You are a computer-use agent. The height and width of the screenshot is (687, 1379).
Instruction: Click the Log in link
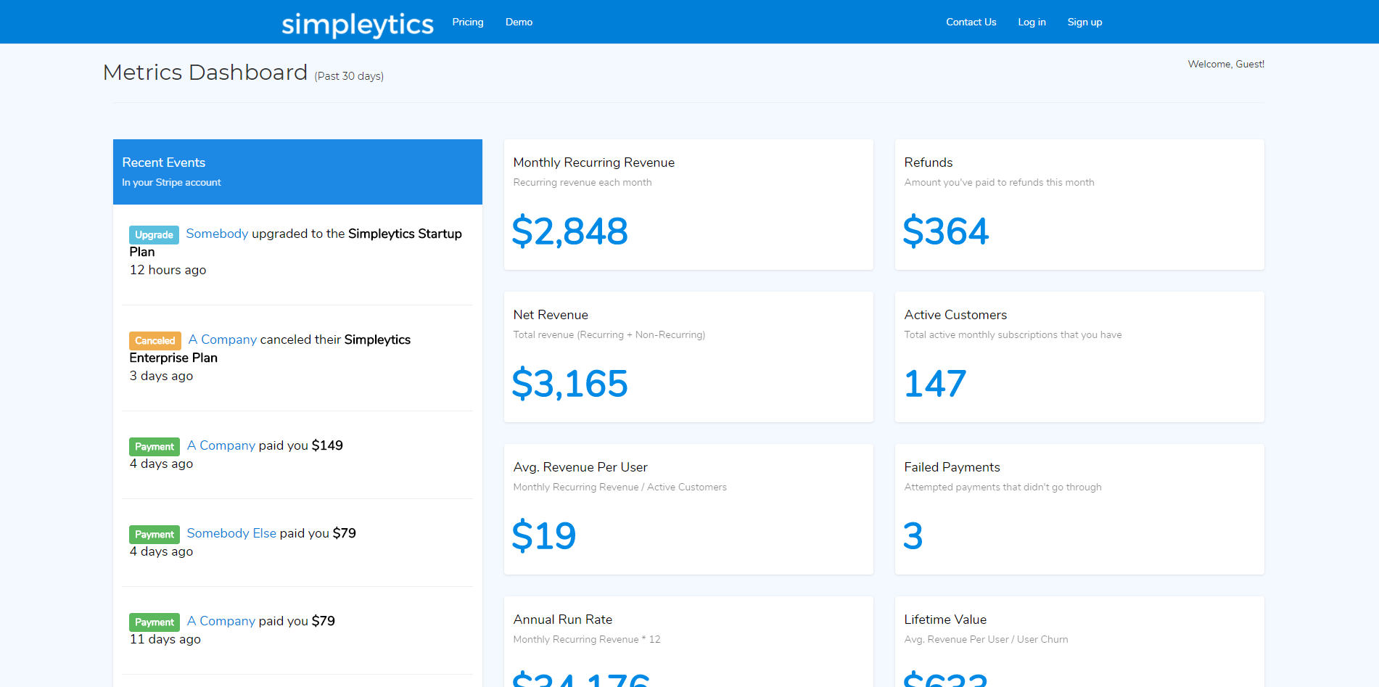[1032, 22]
